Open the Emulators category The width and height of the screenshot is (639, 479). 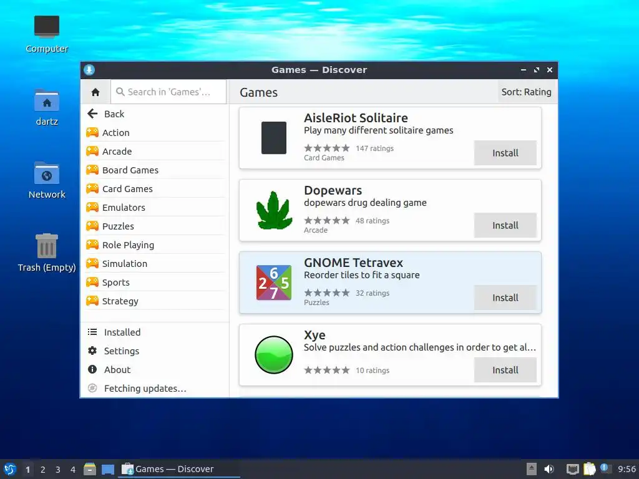click(x=155, y=208)
